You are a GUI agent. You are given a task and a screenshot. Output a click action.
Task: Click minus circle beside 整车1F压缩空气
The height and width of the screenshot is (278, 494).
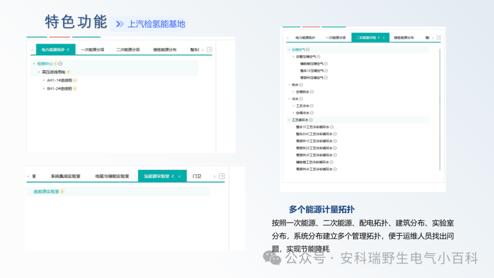point(326,71)
